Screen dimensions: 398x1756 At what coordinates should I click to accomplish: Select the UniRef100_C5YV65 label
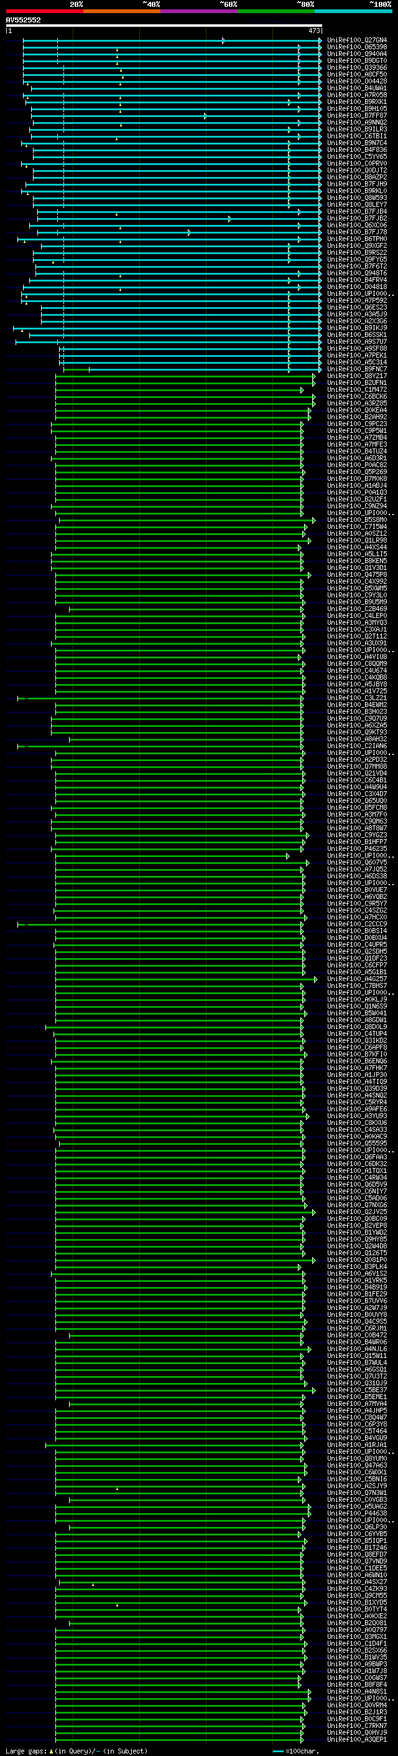[x=357, y=157]
